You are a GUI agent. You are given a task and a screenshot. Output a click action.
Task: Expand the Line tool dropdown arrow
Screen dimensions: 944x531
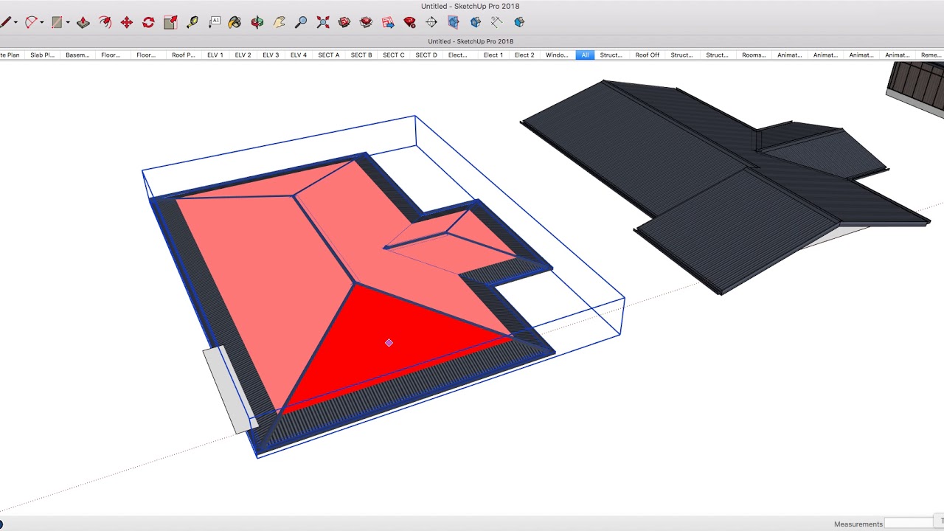pos(15,23)
